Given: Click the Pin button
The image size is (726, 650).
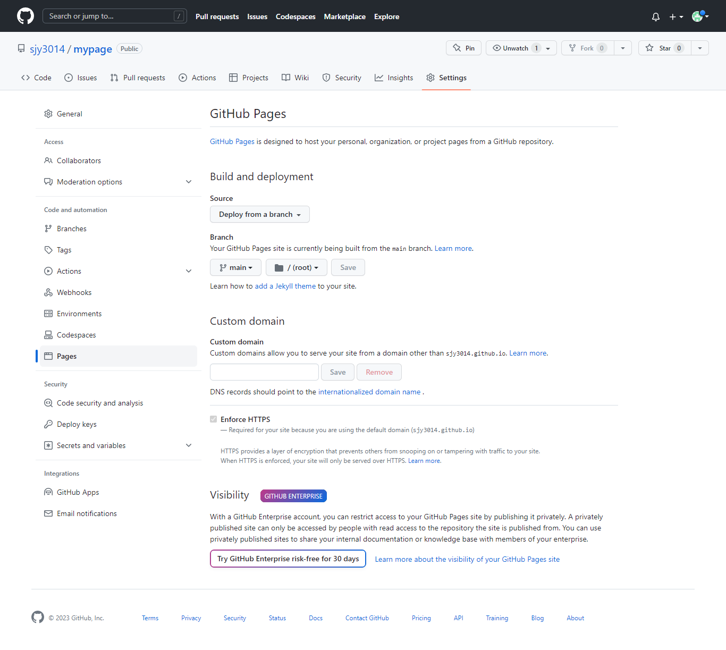Looking at the screenshot, I should coord(464,48).
